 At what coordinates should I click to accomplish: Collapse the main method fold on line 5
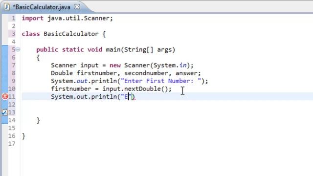[18, 49]
